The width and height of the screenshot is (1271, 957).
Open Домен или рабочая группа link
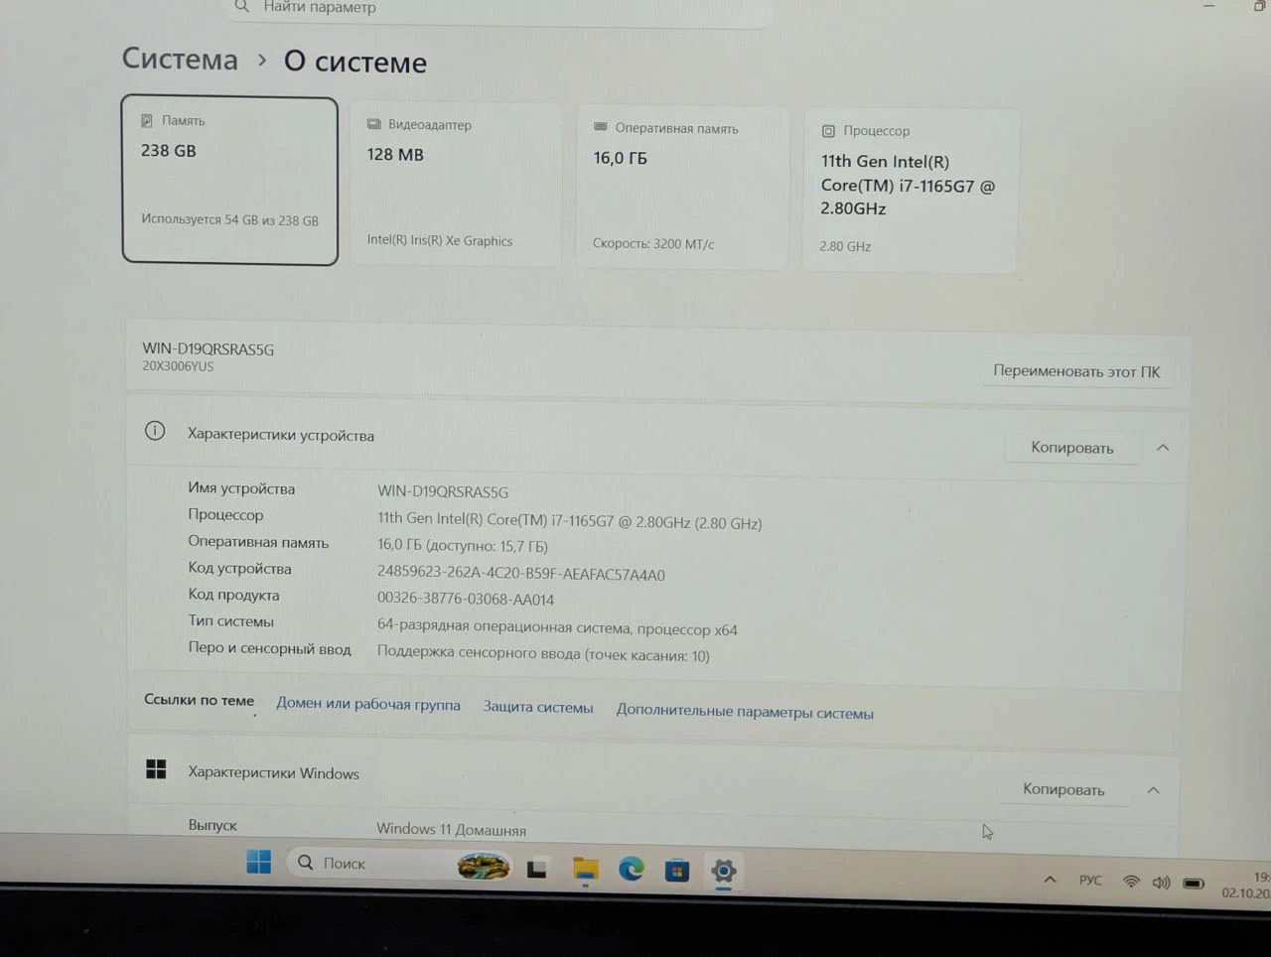pos(368,704)
